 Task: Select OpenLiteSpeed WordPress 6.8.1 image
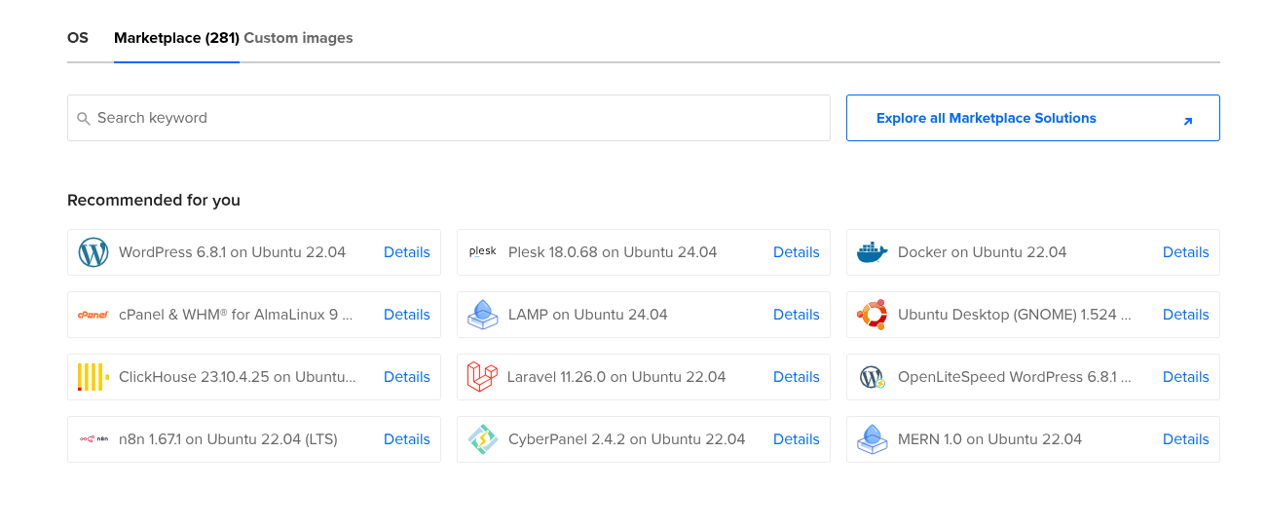tap(1033, 377)
